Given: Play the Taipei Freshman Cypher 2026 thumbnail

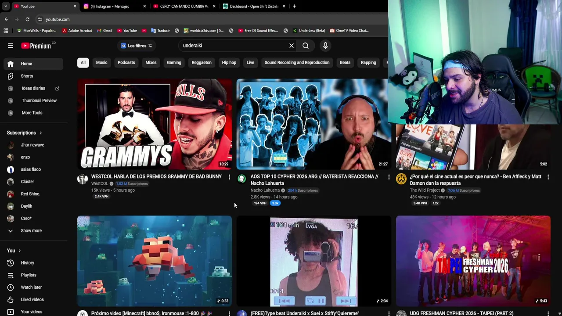Looking at the screenshot, I should tap(473, 261).
